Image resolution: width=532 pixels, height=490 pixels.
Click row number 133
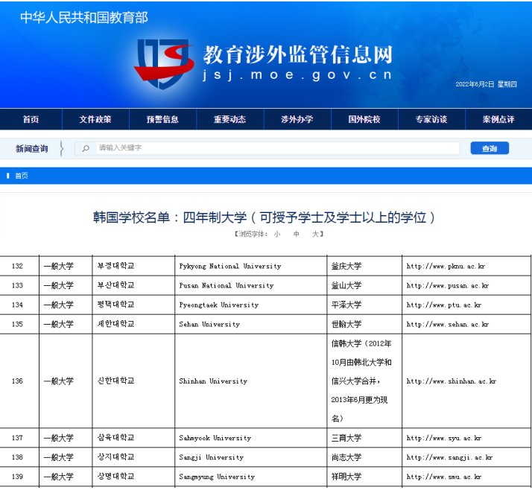pyautogui.click(x=17, y=285)
